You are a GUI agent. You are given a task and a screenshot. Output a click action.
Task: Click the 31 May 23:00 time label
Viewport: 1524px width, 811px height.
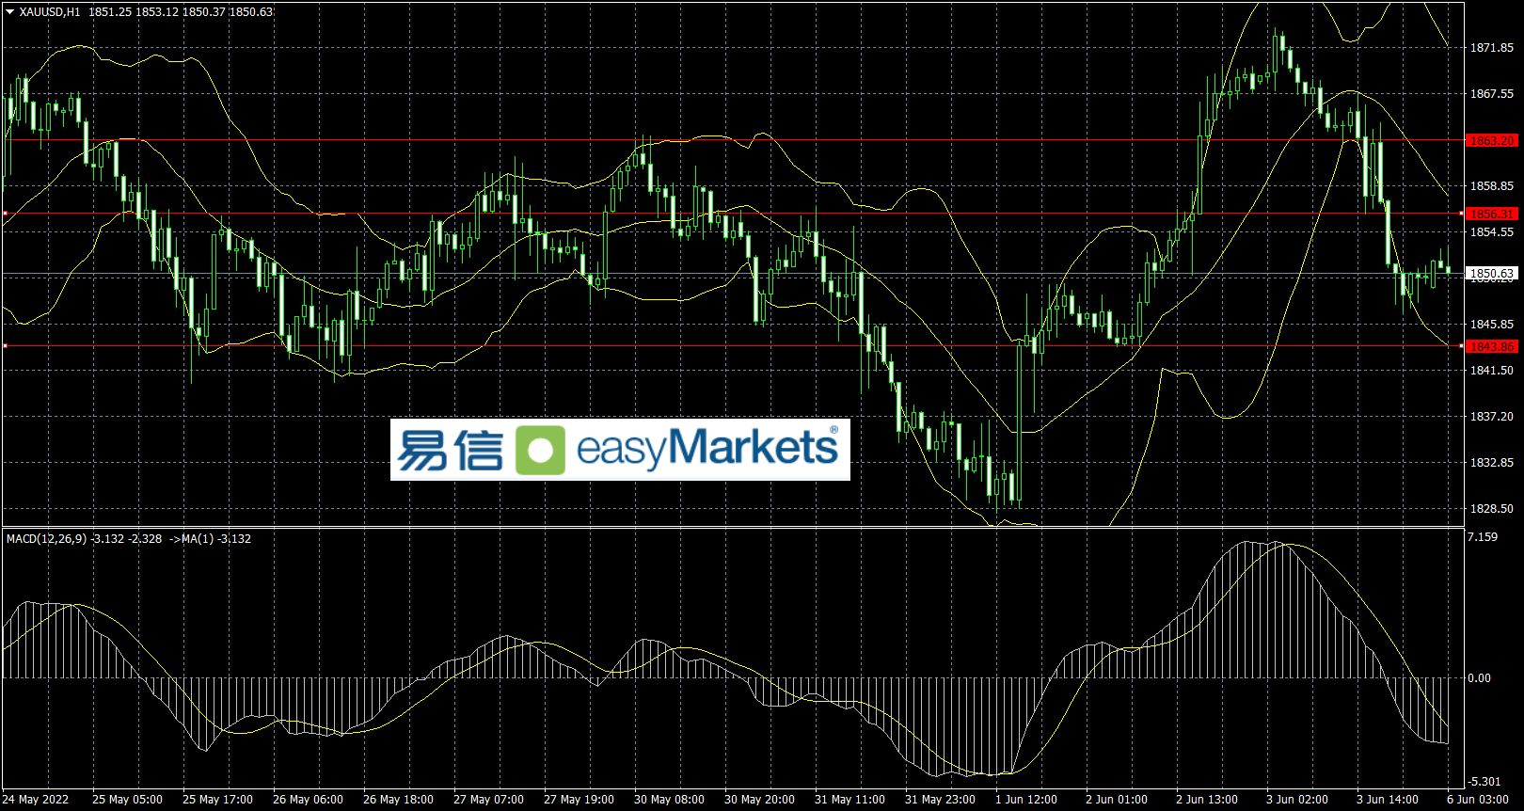pyautogui.click(x=940, y=800)
